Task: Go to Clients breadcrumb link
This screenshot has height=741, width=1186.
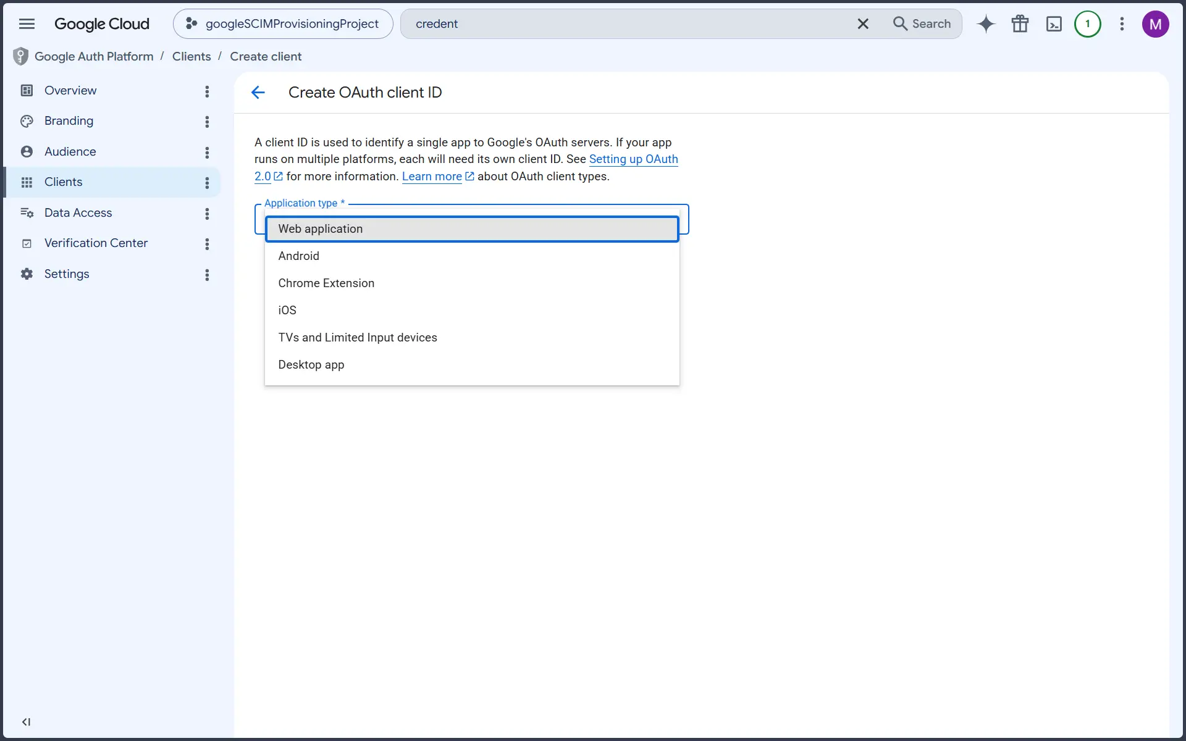Action: (x=191, y=56)
